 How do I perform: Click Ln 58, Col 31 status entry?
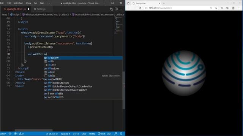[x=52, y=134]
